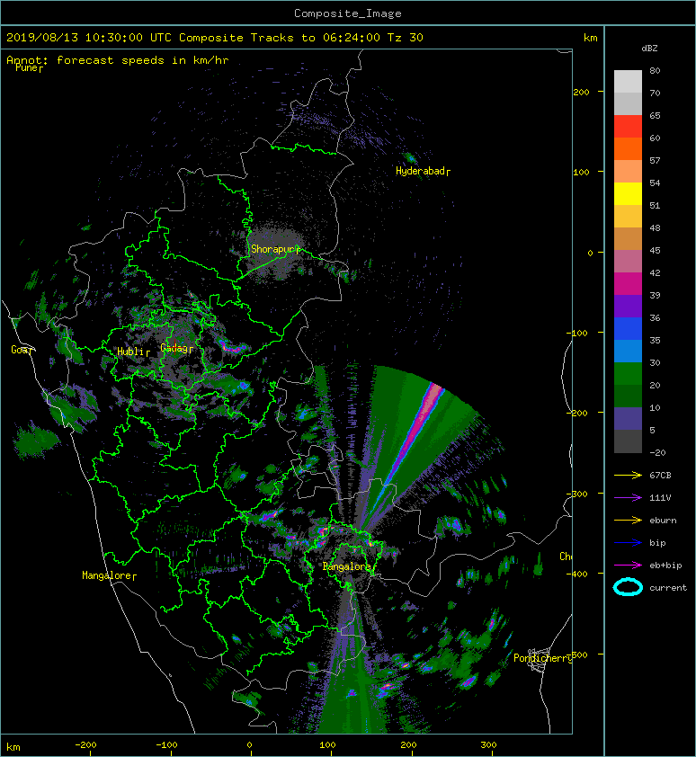Click the Composite_Image title text
The width and height of the screenshot is (696, 757).
(348, 13)
